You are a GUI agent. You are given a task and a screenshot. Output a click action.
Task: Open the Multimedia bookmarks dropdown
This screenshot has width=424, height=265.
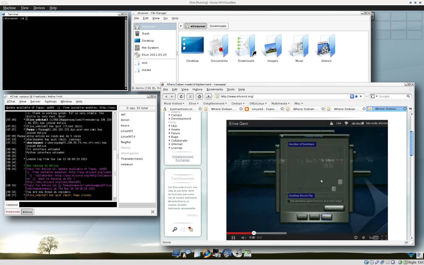click(x=280, y=103)
